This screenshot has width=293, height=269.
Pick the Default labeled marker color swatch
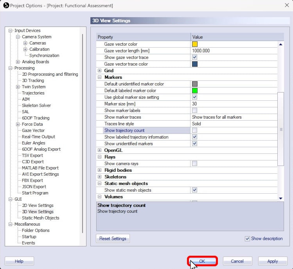195,91
